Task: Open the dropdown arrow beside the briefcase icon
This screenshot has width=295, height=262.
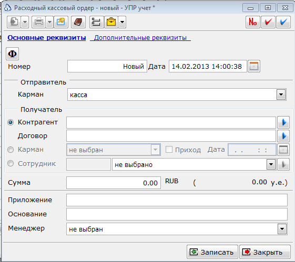Action: (123, 22)
